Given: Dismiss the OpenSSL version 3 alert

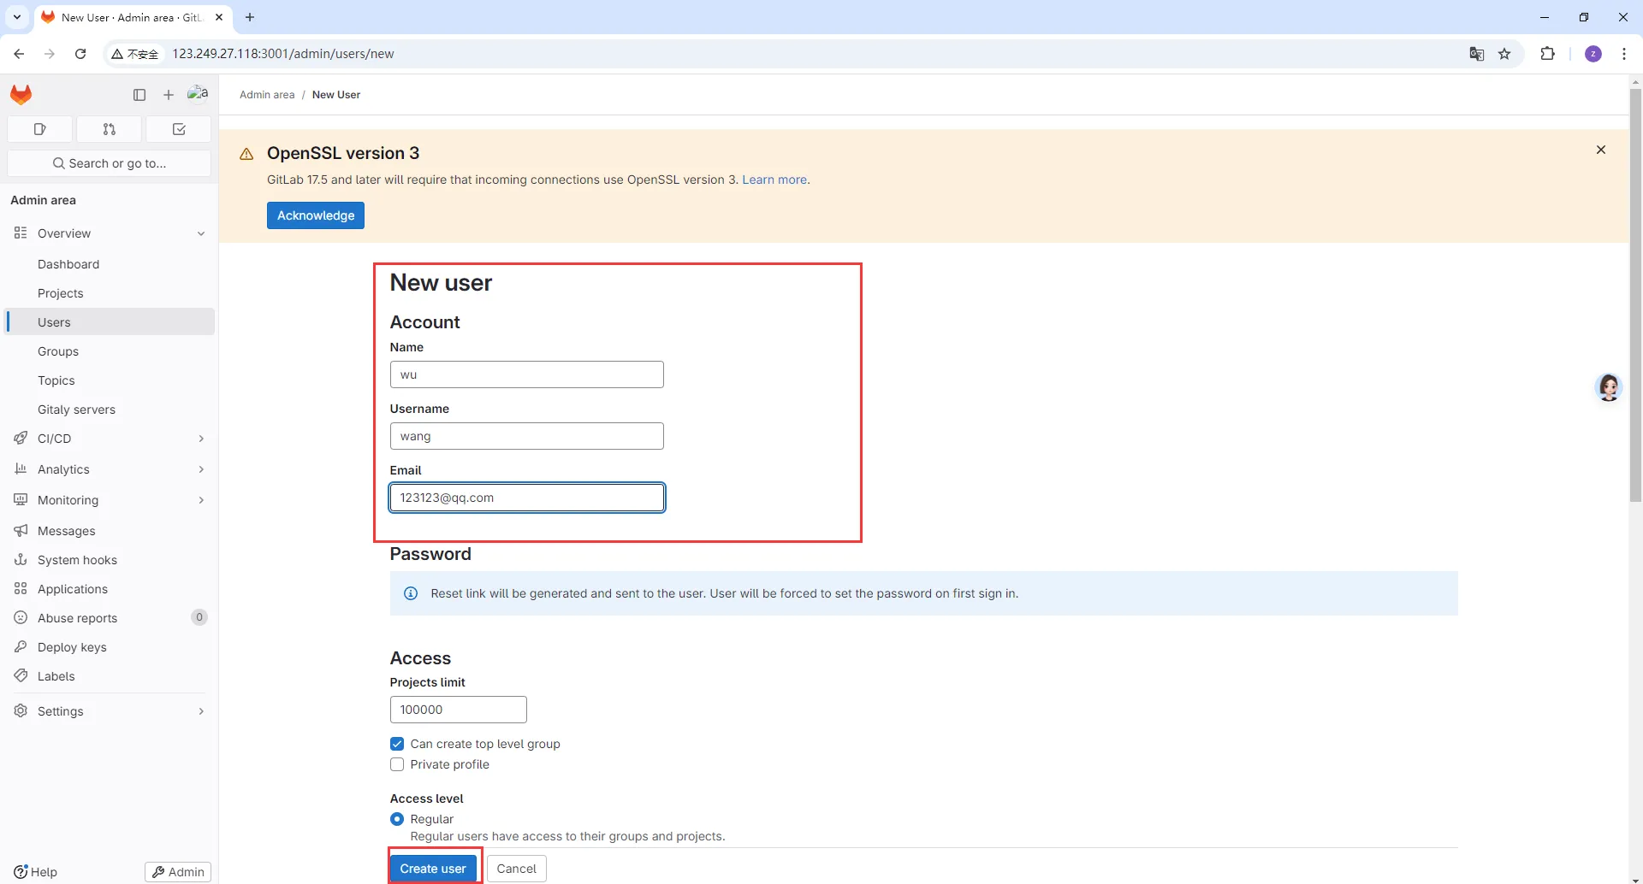Looking at the screenshot, I should (1601, 150).
